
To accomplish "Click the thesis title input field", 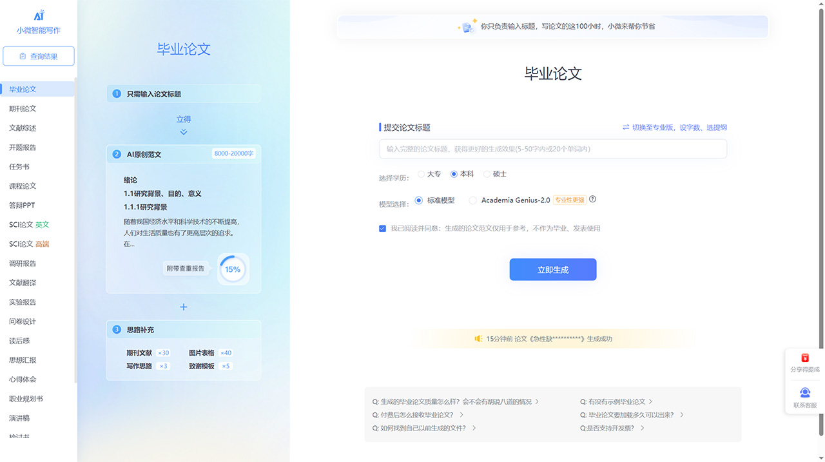I will (x=552, y=148).
